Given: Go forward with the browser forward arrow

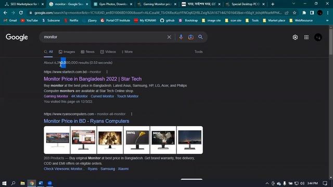Looking at the screenshot, I should pyautogui.click(x=13, y=12).
